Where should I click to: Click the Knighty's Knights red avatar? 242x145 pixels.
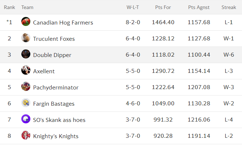click(x=26, y=135)
